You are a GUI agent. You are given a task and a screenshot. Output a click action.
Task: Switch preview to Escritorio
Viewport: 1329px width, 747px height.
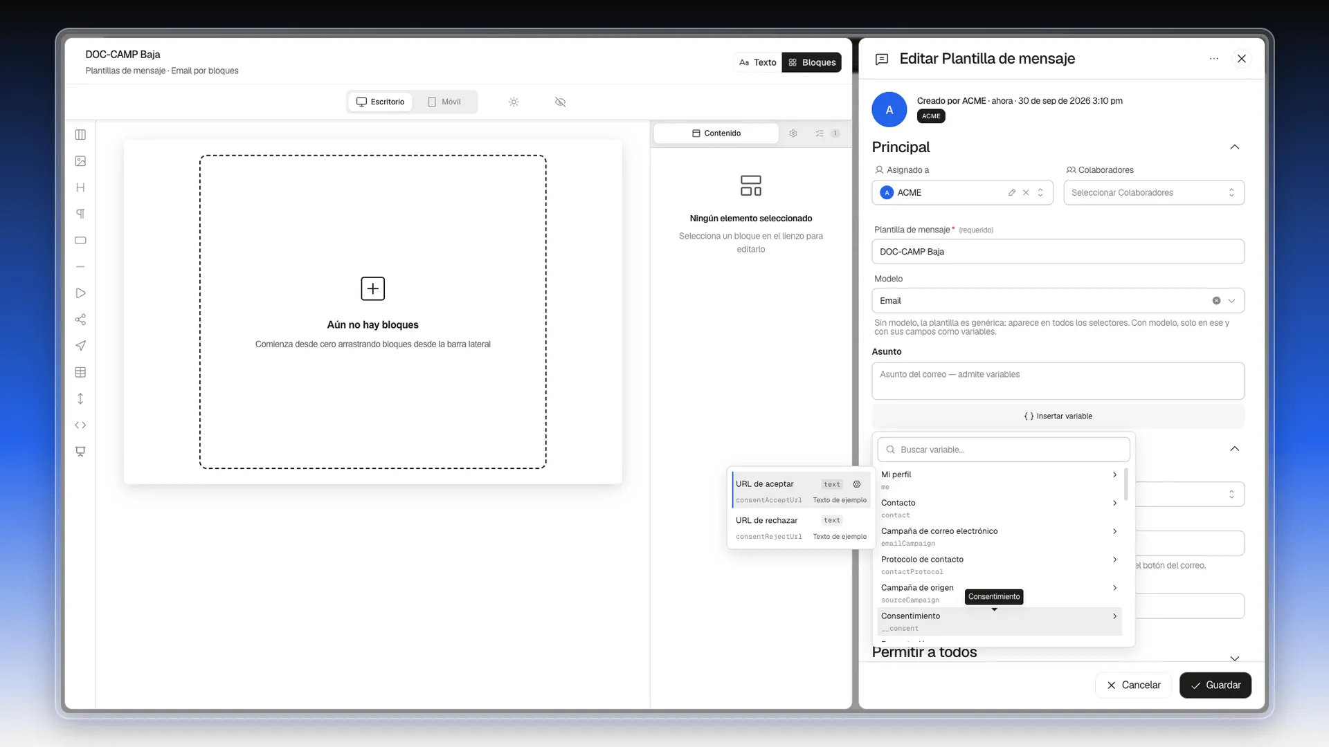click(380, 102)
